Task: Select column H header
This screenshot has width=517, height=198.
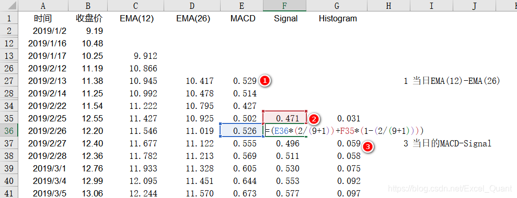Action: pos(388,6)
